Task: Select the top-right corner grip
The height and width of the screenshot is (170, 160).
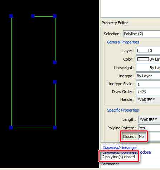Action: pyautogui.click(x=55, y=16)
